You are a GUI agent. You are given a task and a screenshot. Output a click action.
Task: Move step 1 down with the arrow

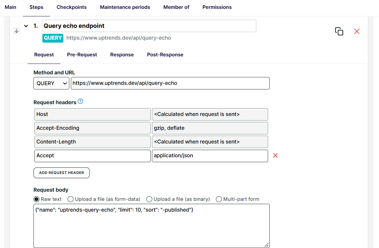pyautogui.click(x=16, y=31)
